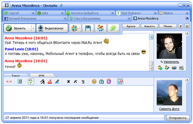Click the grid layout icon beside Меню

point(187,26)
